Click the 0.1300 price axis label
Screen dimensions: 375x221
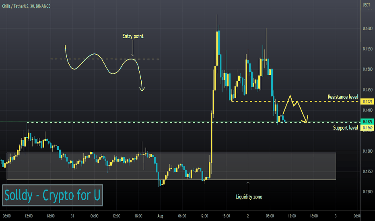(368, 151)
